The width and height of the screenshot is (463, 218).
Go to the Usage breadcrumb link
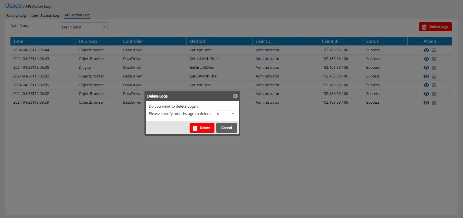pyautogui.click(x=13, y=6)
